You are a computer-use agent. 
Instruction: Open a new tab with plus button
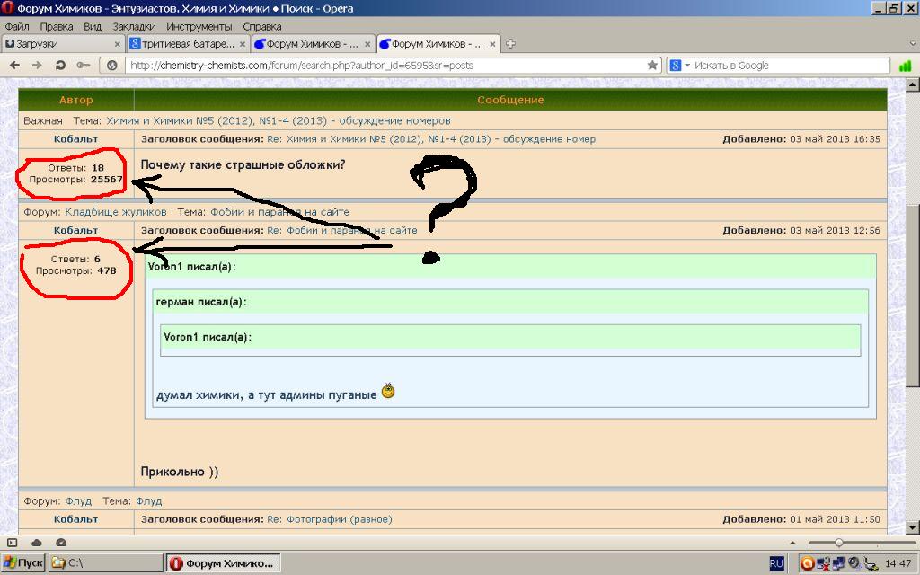tap(510, 43)
